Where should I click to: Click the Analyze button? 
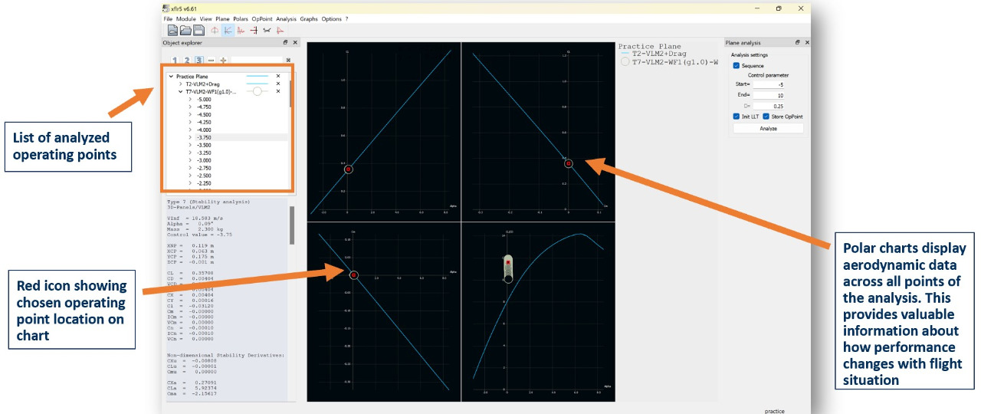(x=768, y=128)
